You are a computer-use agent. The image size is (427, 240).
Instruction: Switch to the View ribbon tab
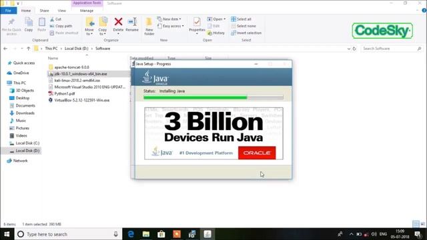(62, 11)
